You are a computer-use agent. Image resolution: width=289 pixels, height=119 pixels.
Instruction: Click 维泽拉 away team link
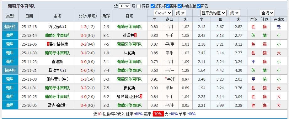128,35
